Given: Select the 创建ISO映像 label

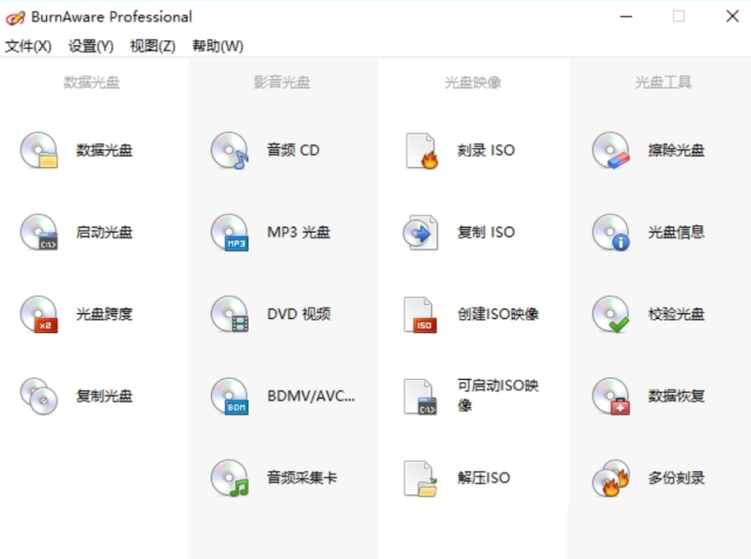Looking at the screenshot, I should [498, 314].
